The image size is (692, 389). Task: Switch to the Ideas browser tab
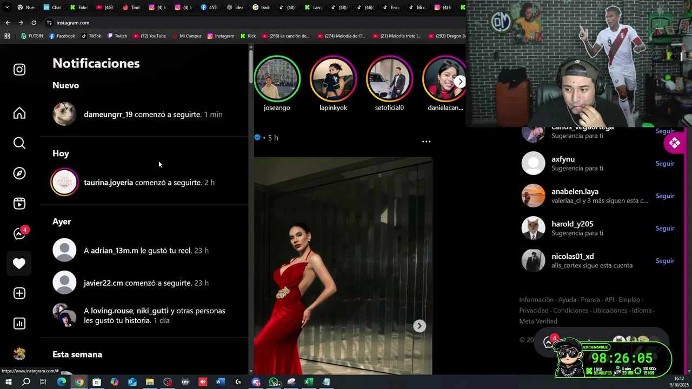(x=236, y=8)
